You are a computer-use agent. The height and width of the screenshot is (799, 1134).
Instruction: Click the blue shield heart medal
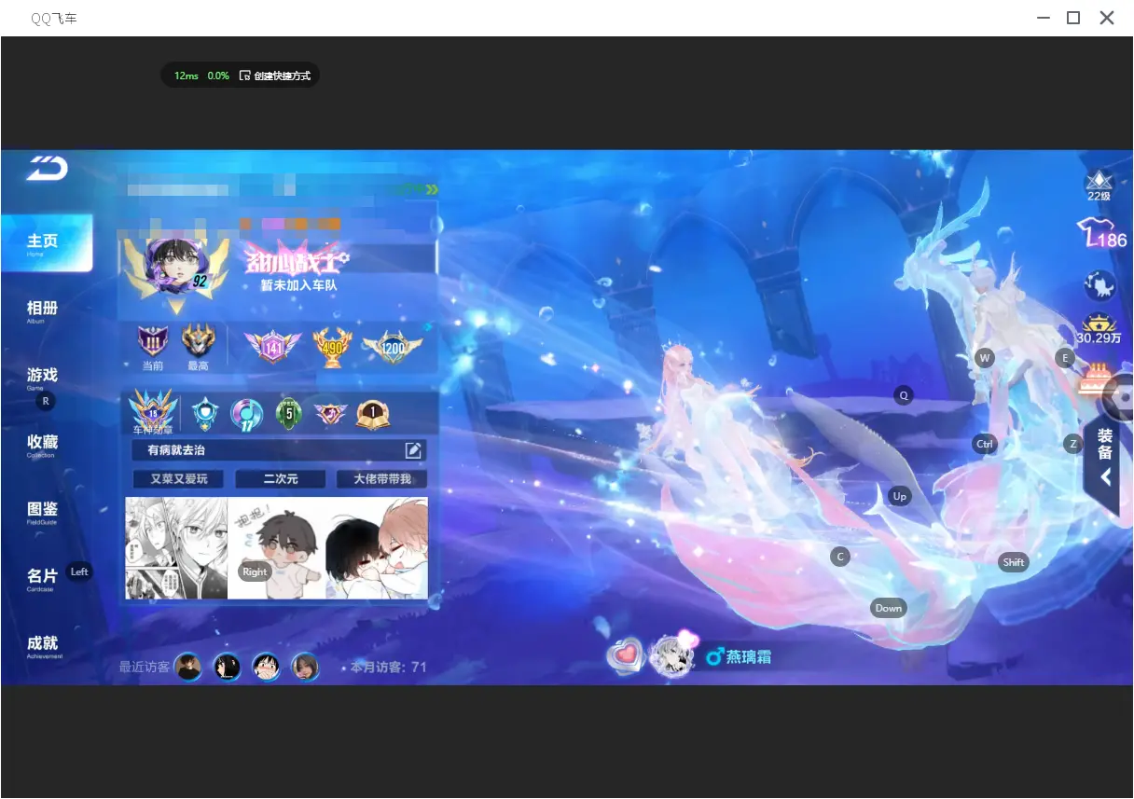pos(204,412)
